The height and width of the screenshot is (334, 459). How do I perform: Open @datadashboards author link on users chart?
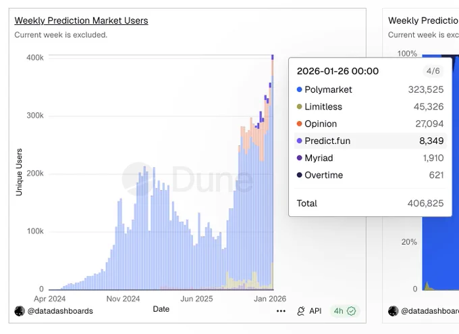(x=60, y=311)
